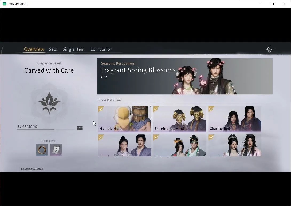The height and width of the screenshot is (206, 291).
Task: Open the Fragrant Spring Blossoms banner
Action: pos(185,76)
